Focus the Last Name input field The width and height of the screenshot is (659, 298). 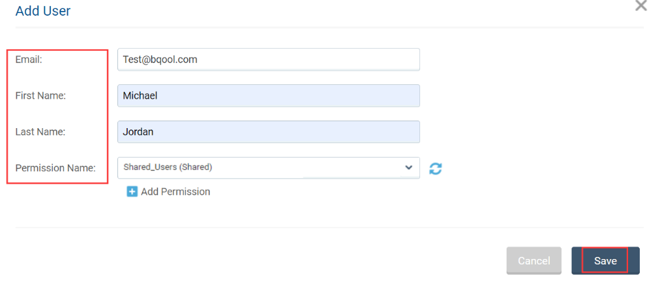(268, 132)
